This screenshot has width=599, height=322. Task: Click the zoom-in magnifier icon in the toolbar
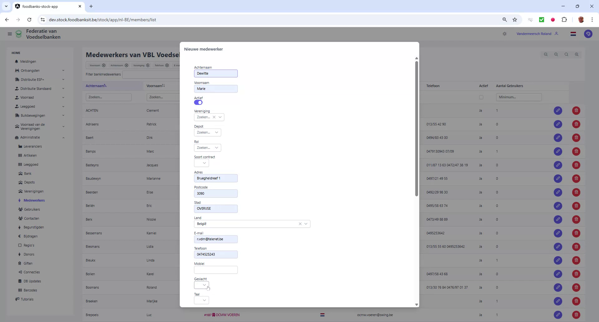[577, 54]
